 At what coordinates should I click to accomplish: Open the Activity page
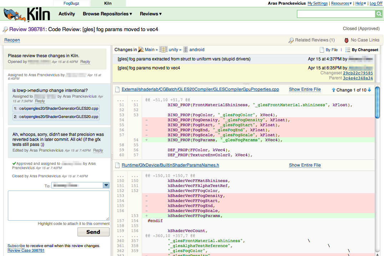(x=67, y=14)
